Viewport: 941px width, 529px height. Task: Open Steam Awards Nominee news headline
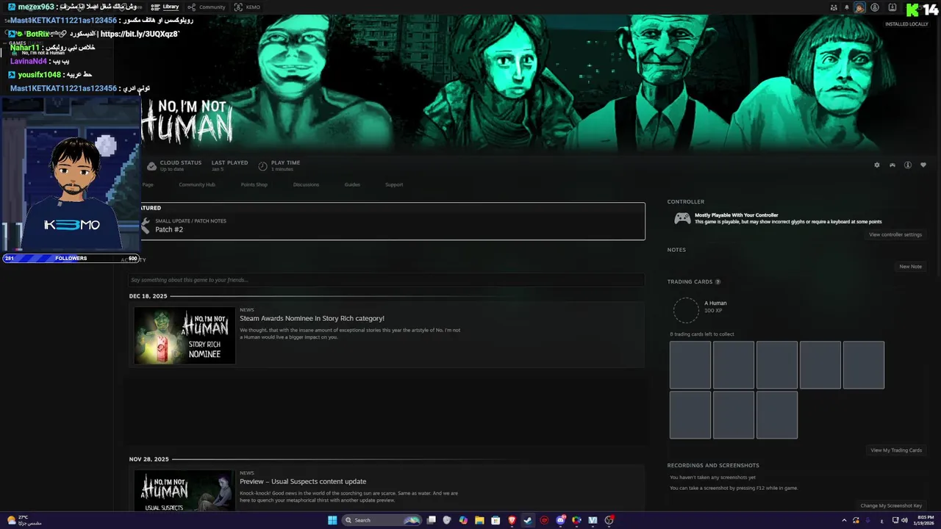tap(312, 319)
